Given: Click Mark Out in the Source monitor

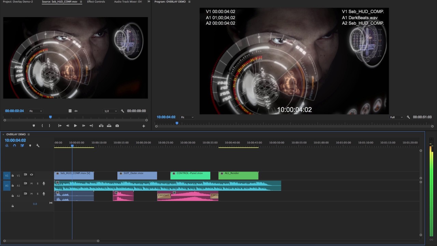Looking at the screenshot, I should click(50, 126).
